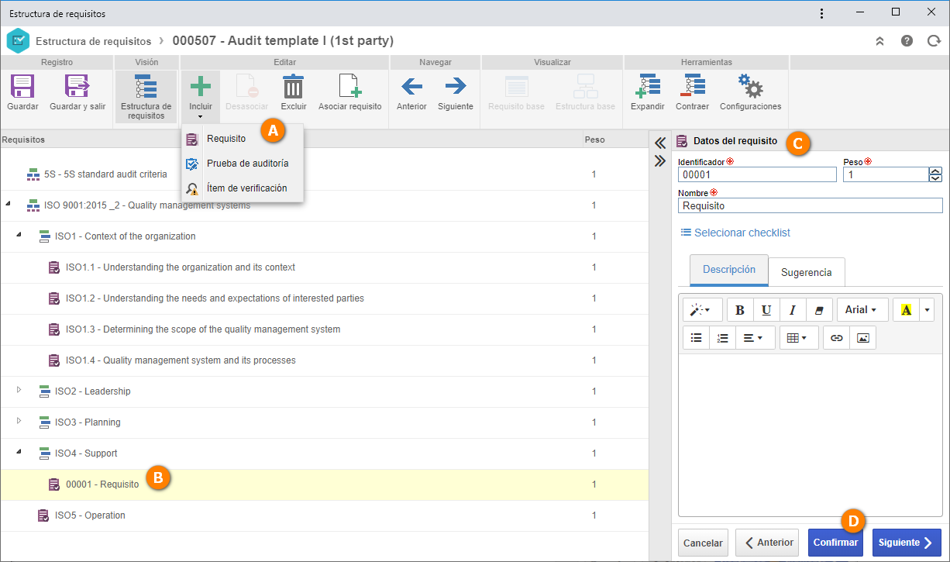Click the Peso value field

pos(886,175)
